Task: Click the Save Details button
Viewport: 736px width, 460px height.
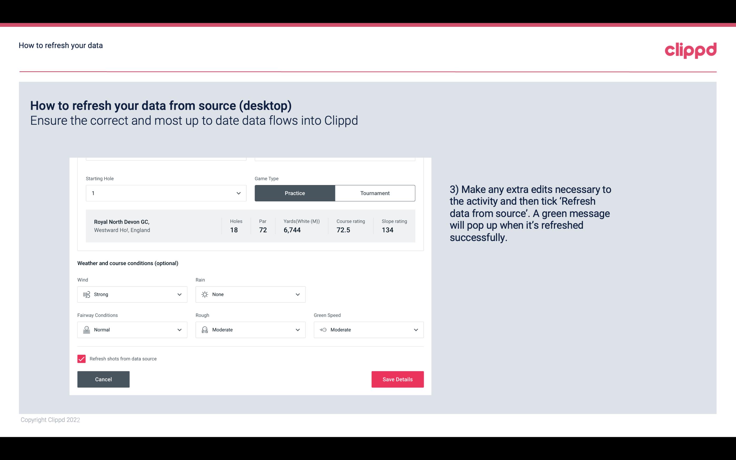Action: 397,379
